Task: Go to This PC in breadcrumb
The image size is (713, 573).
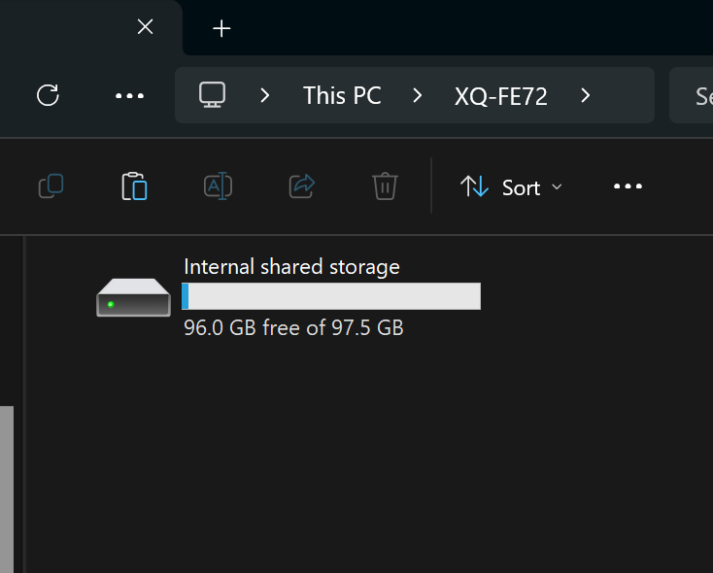Action: (x=342, y=96)
